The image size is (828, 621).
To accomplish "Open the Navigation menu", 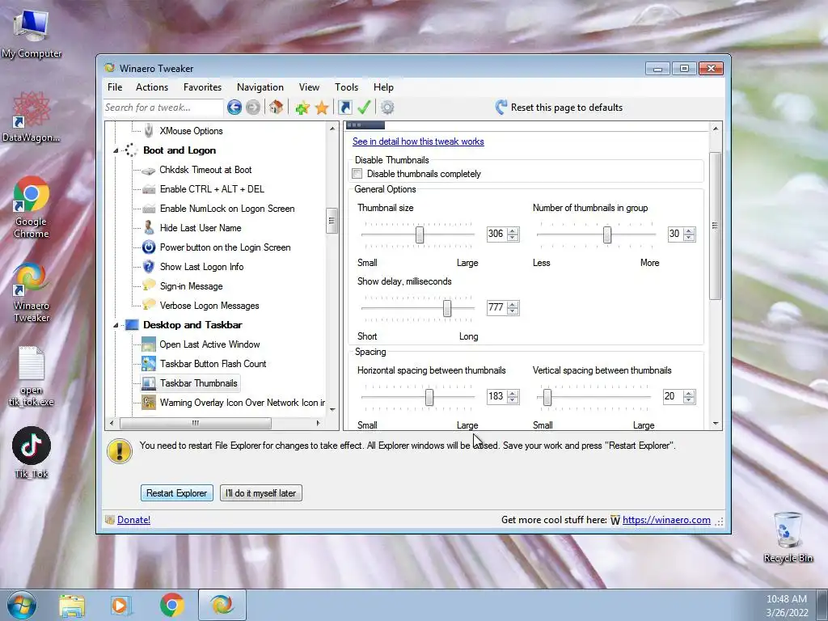I will (x=260, y=87).
